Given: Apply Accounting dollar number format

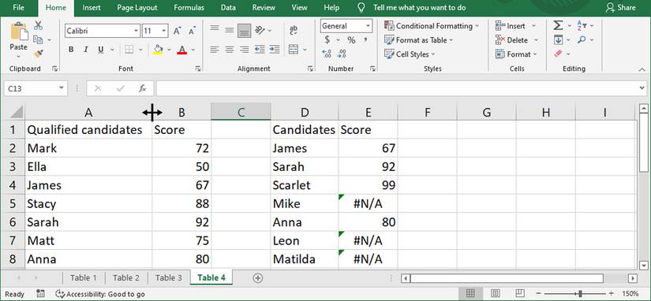Looking at the screenshot, I should tap(327, 40).
